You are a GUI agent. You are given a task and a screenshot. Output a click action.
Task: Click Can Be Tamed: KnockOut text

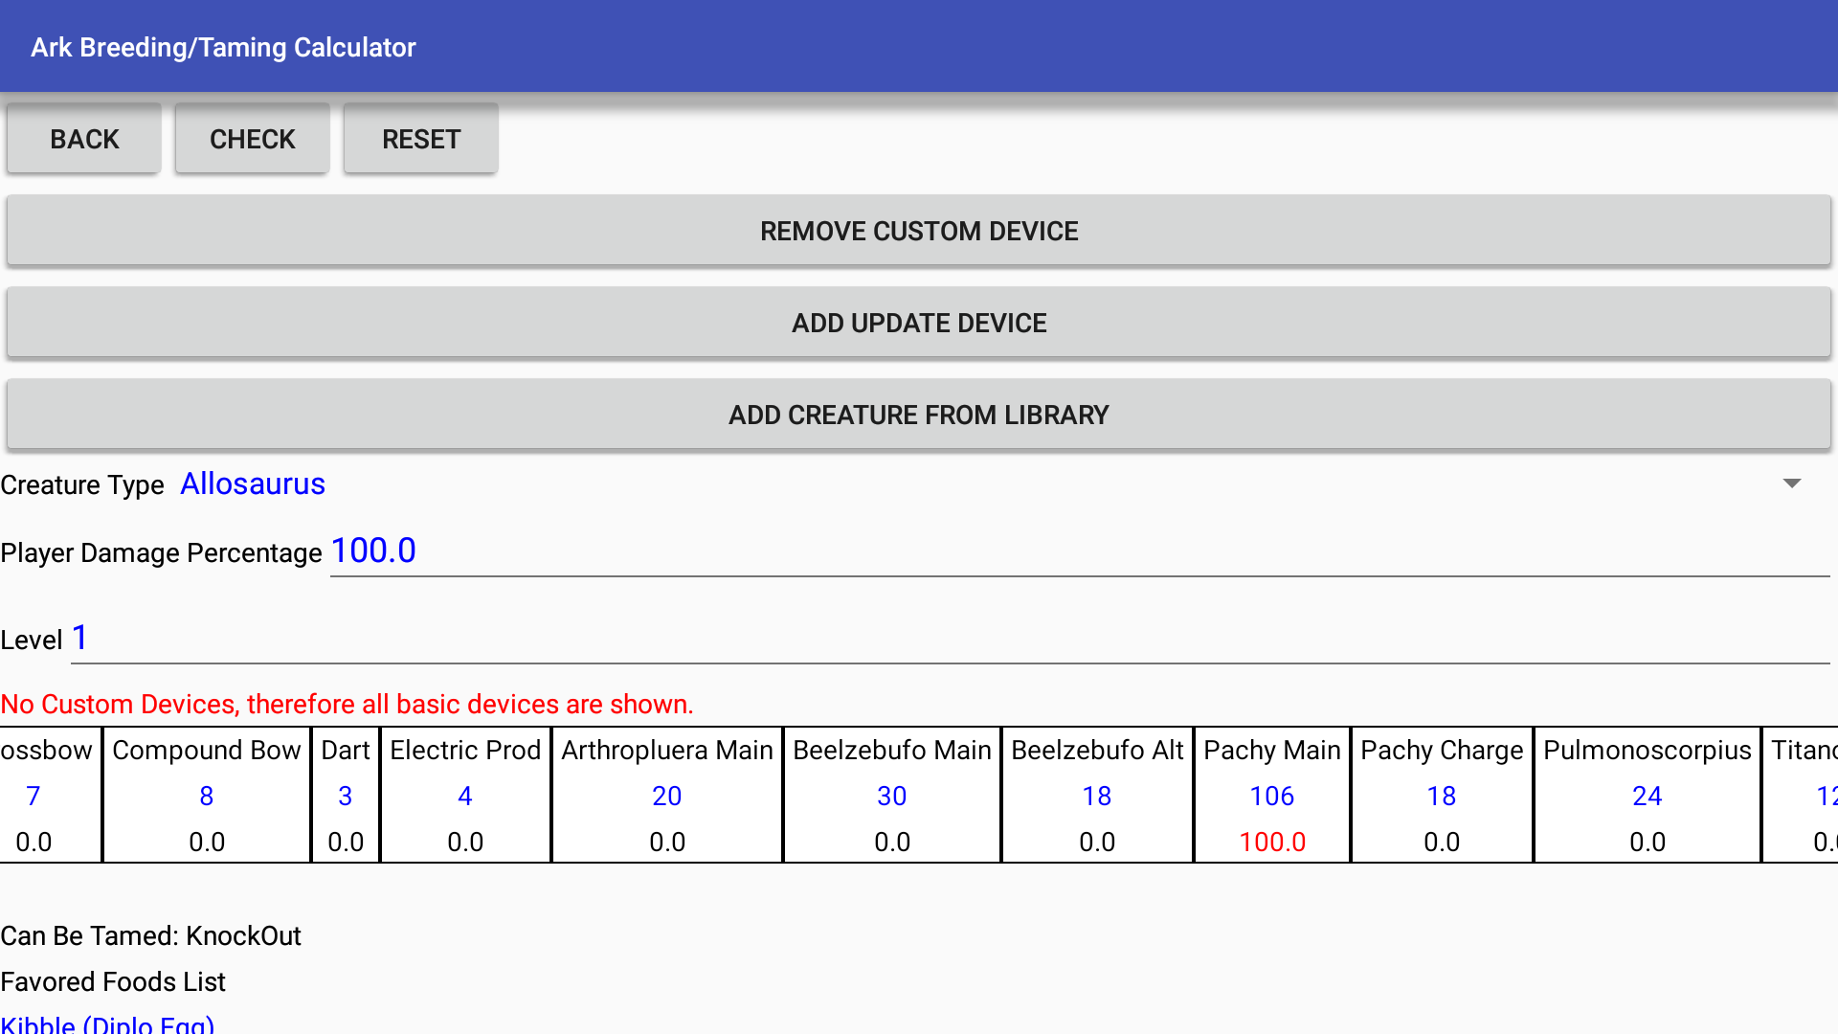[x=150, y=935]
